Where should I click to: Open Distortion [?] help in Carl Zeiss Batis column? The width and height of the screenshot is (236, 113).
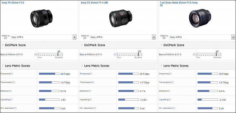pos(169,91)
